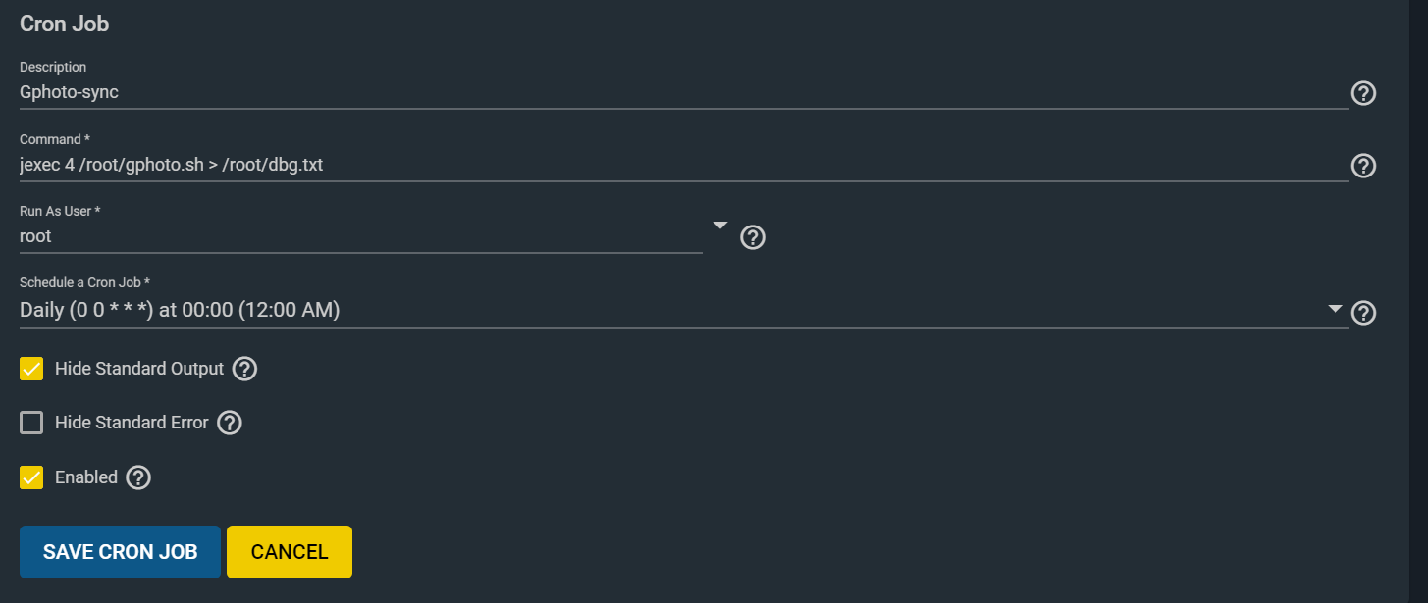The height and width of the screenshot is (603, 1428).
Task: Open help for the Description field
Action: click(x=1363, y=93)
